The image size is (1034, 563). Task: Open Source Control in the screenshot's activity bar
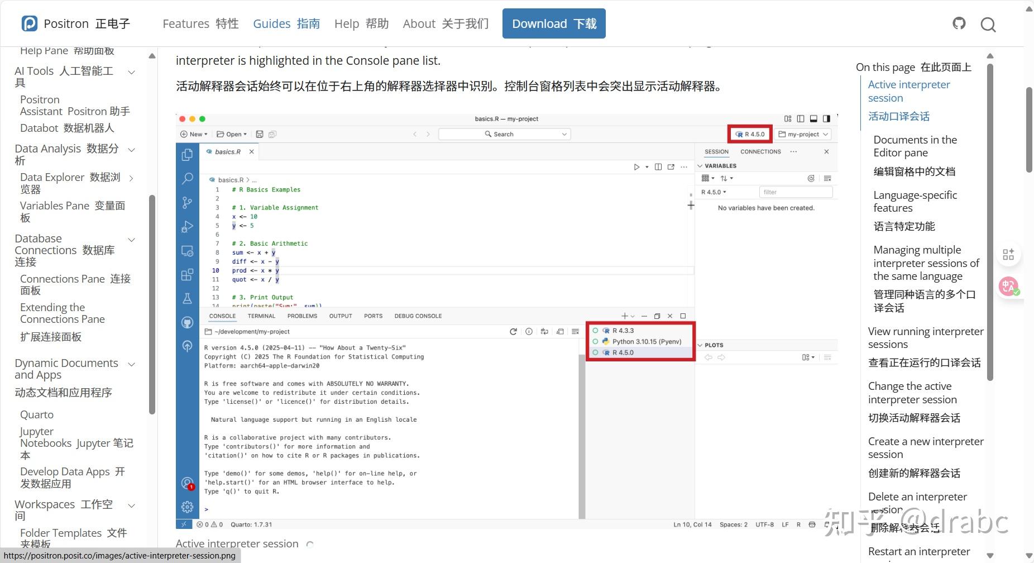pyautogui.click(x=188, y=203)
